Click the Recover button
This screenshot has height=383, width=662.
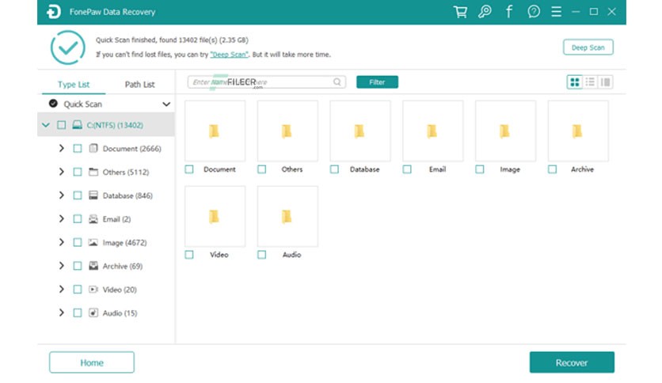click(x=572, y=362)
